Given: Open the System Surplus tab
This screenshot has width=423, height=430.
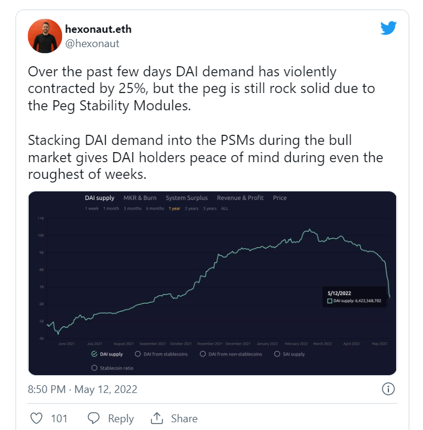Looking at the screenshot, I should click(x=187, y=198).
